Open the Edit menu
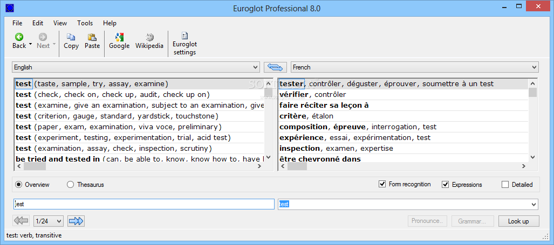554x245 pixels. point(38,23)
